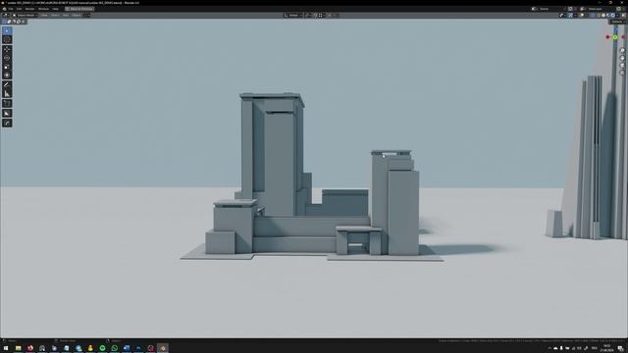The image size is (628, 353).
Task: Switch to material preview shading
Action: click(608, 16)
